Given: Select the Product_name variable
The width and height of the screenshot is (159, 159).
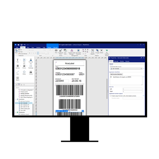Looking at the screenshot, I should [x=24, y=92].
